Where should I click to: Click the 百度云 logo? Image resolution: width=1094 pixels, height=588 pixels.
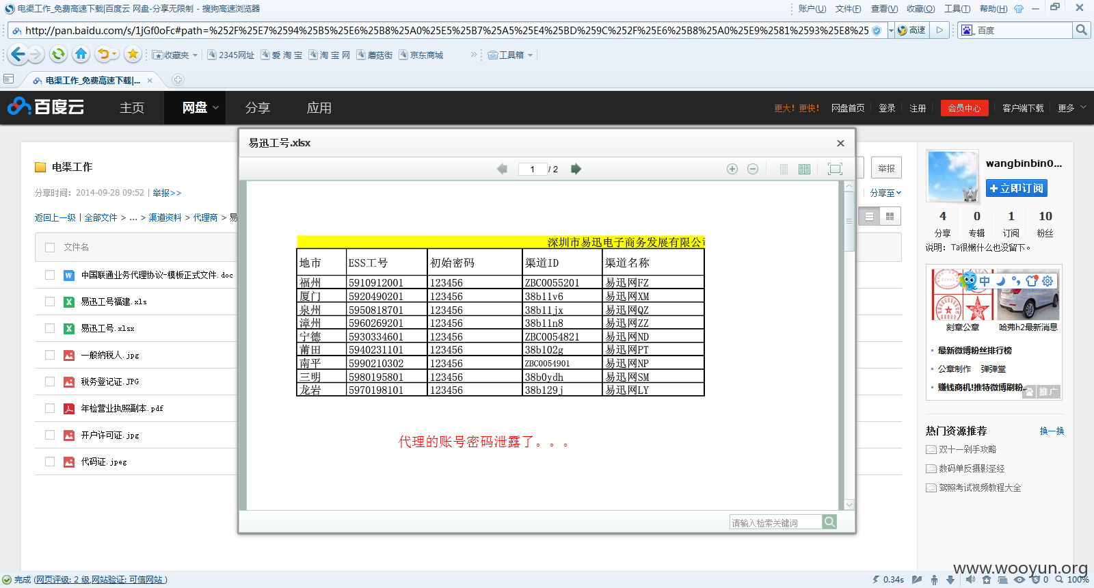pos(46,107)
